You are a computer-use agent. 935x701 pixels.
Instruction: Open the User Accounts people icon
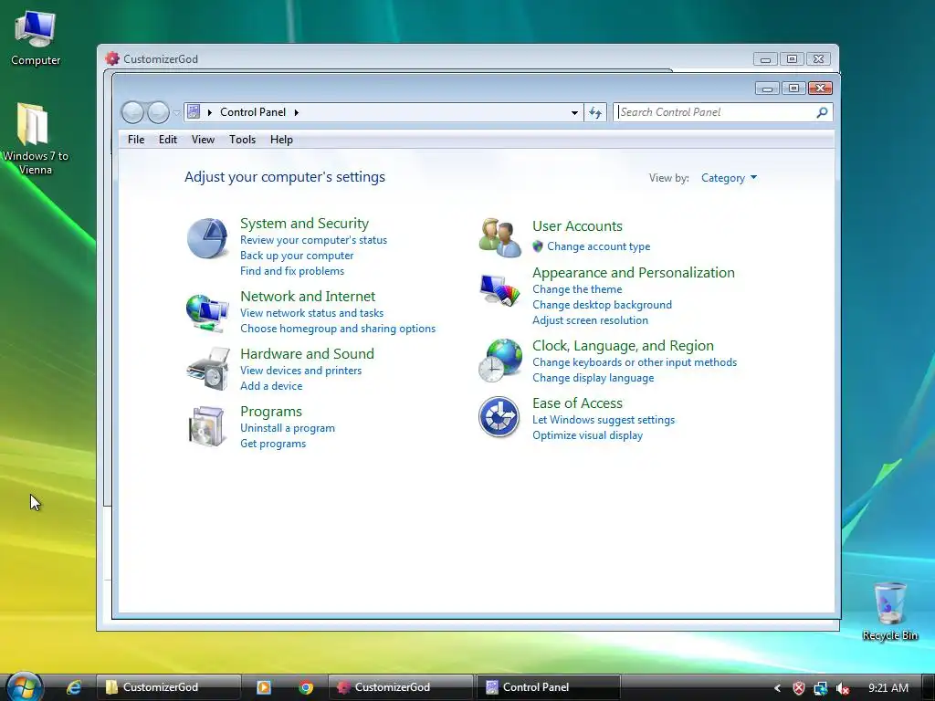pos(499,238)
